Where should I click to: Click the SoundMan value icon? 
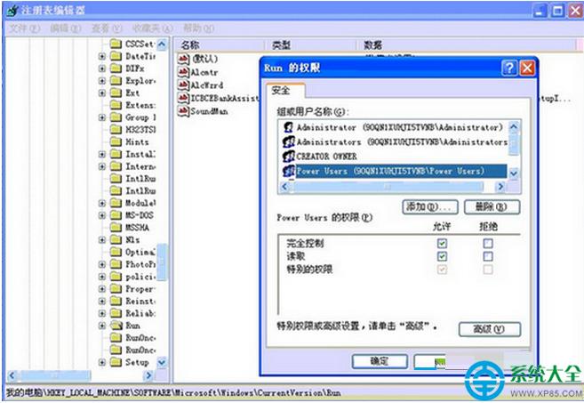pyautogui.click(x=183, y=111)
